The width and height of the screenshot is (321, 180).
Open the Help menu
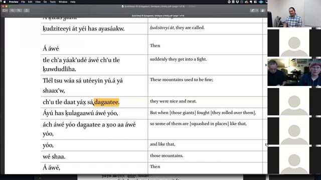pos(73,2)
